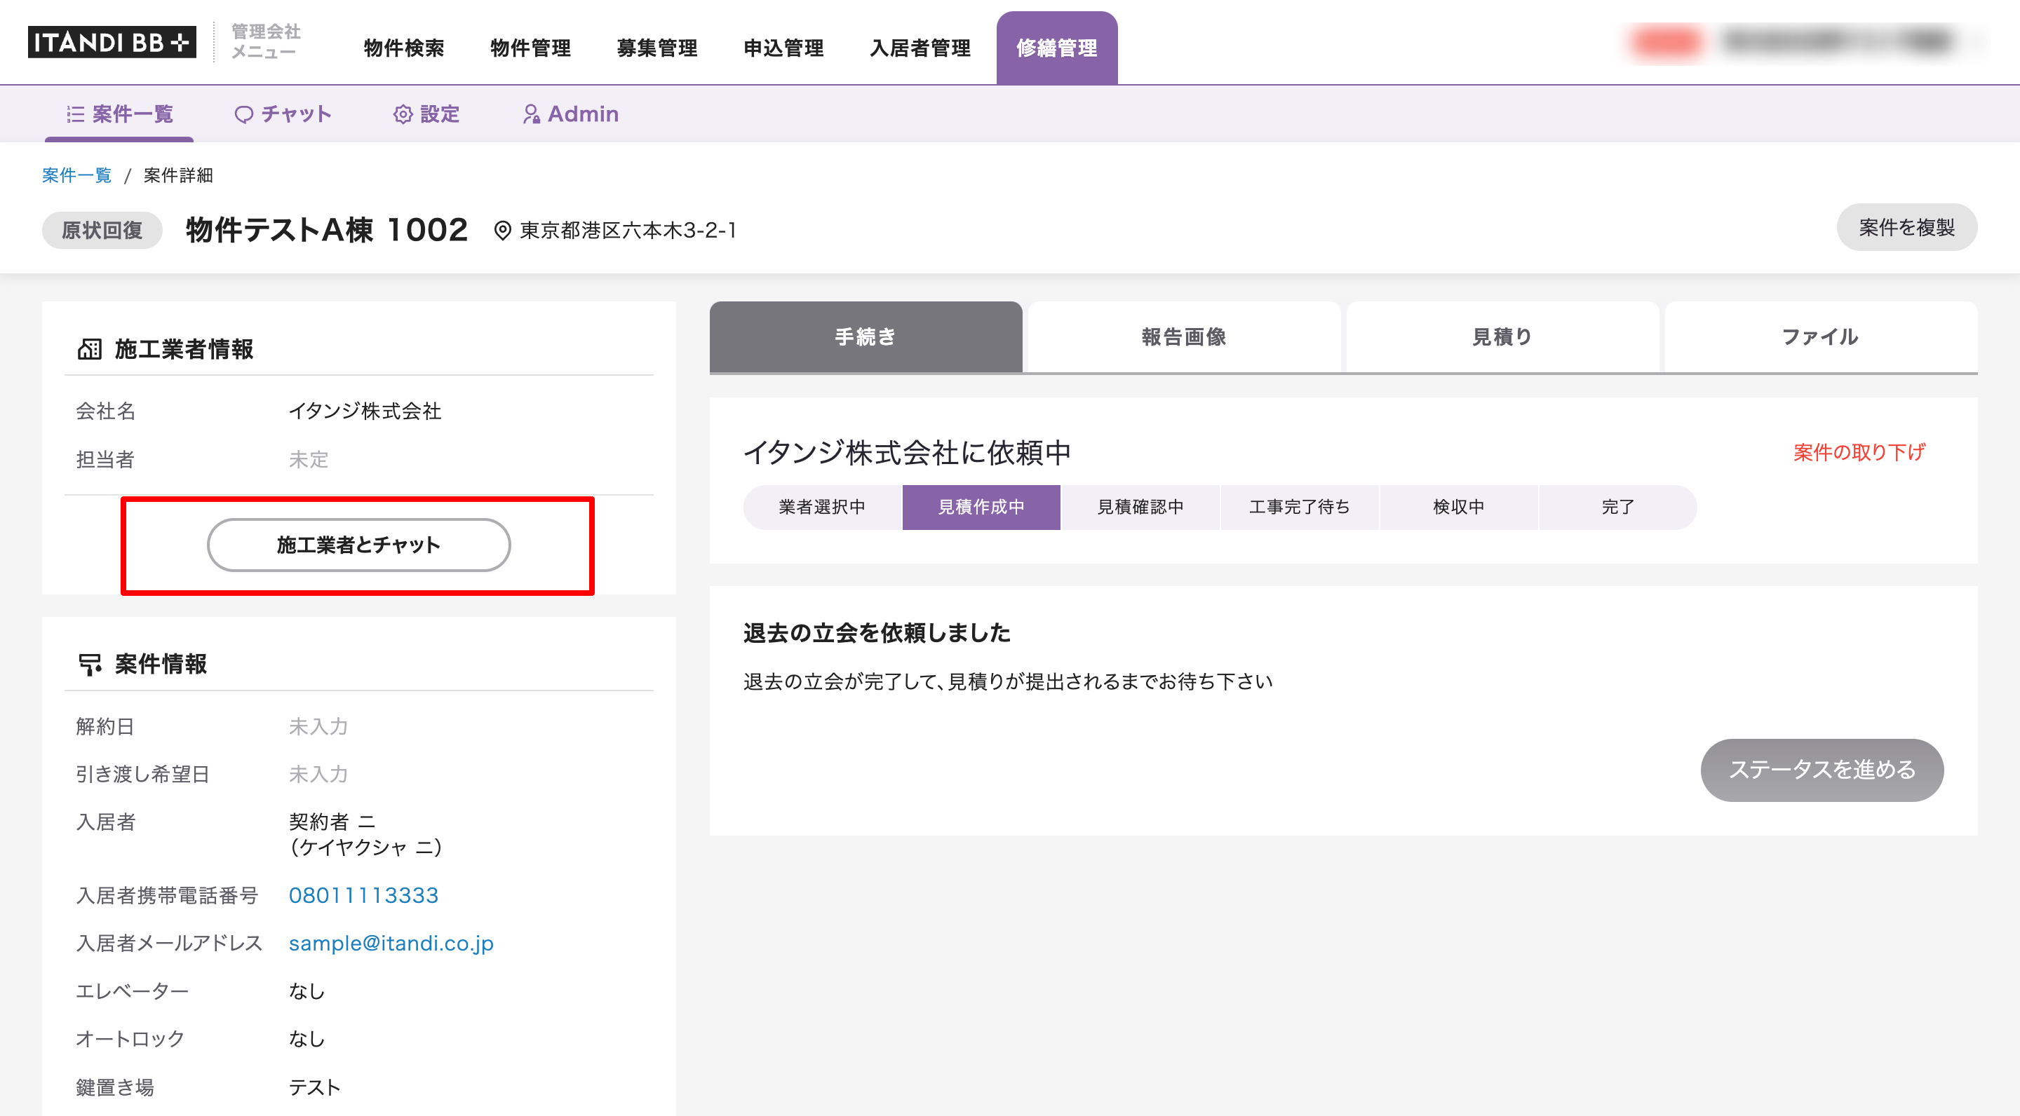Click the 案件一覧 breadcrumb link
The height and width of the screenshot is (1116, 2020).
(77, 175)
